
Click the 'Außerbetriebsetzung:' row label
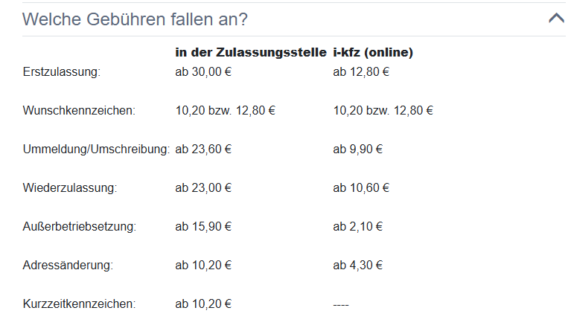[80, 226]
